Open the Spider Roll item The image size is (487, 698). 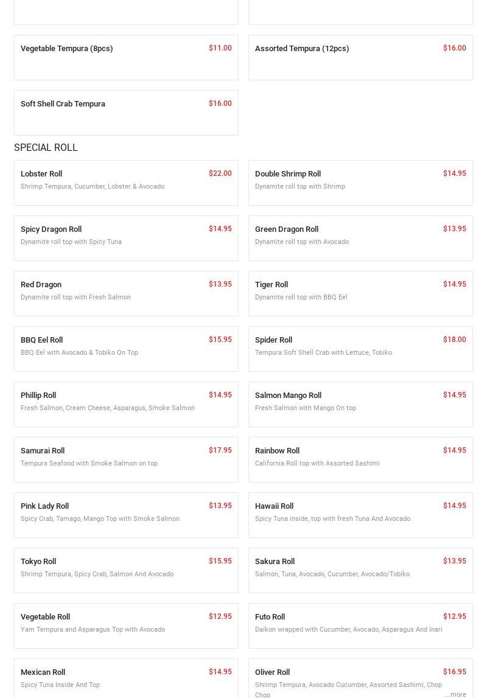click(x=360, y=349)
